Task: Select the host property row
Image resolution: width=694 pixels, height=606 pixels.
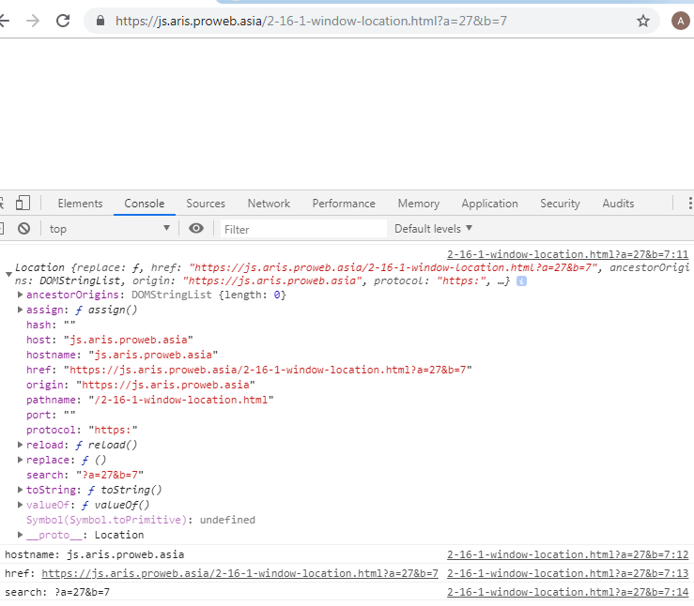Action: click(109, 340)
